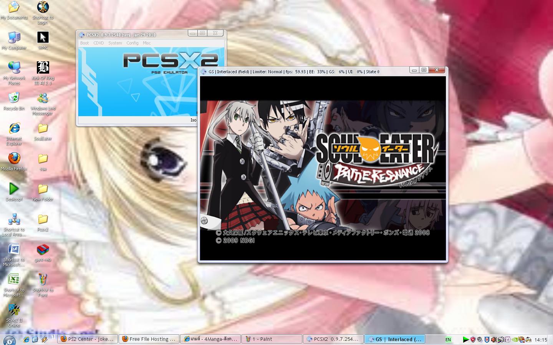Image resolution: width=553 pixels, height=345 pixels.
Task: Launch Internet Explorer from Quick Launch
Action: pos(26,339)
